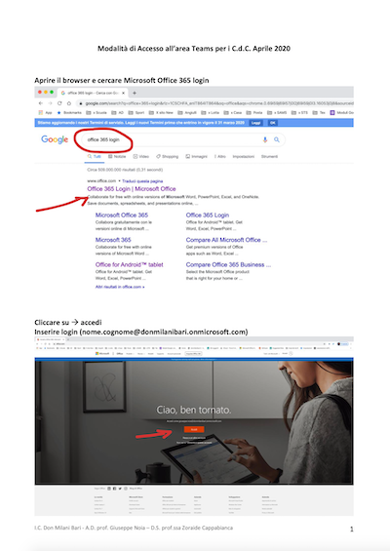The height and width of the screenshot is (551, 390).
Task: Select the Notizie search tab
Action: point(117,156)
